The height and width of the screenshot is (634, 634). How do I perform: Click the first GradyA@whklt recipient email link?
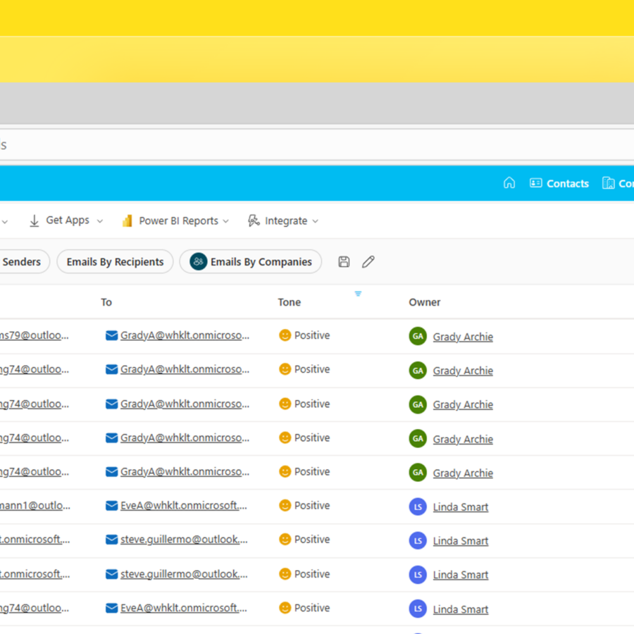[185, 336]
